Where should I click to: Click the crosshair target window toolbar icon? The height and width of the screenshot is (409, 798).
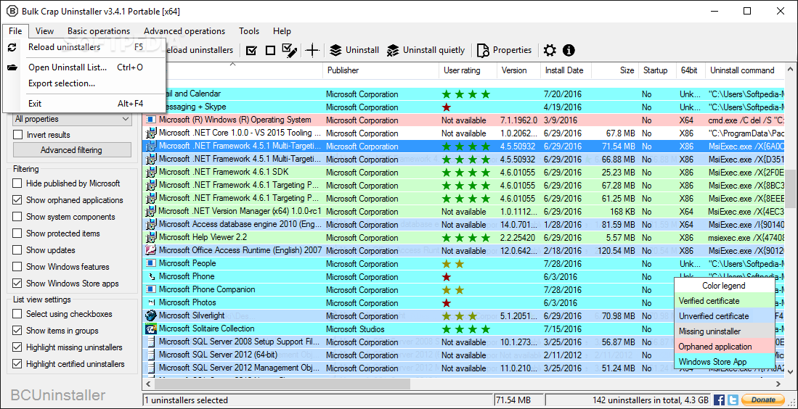pos(312,50)
